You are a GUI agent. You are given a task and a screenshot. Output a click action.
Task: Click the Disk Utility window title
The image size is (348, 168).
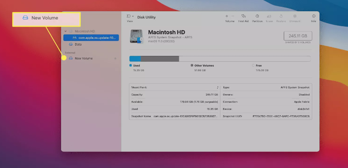tap(147, 17)
